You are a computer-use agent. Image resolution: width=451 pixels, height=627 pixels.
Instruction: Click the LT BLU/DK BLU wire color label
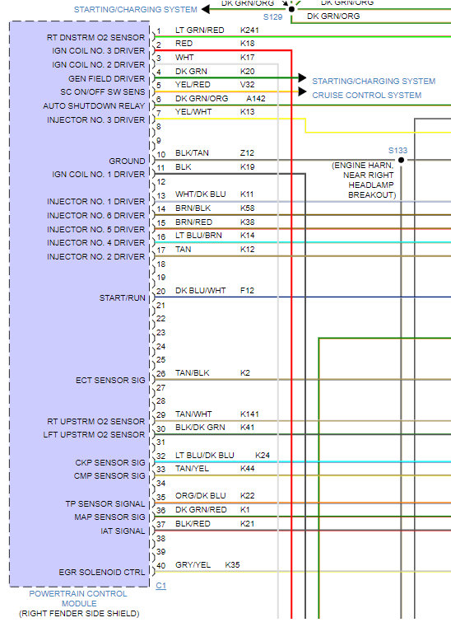pos(205,455)
